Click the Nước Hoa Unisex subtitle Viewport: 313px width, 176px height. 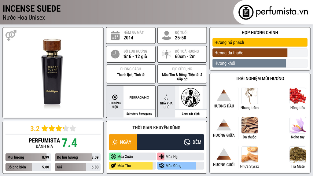[24, 17]
